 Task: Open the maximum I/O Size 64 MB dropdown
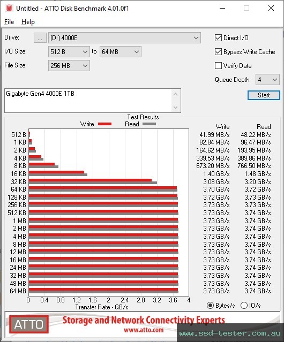tap(121, 52)
